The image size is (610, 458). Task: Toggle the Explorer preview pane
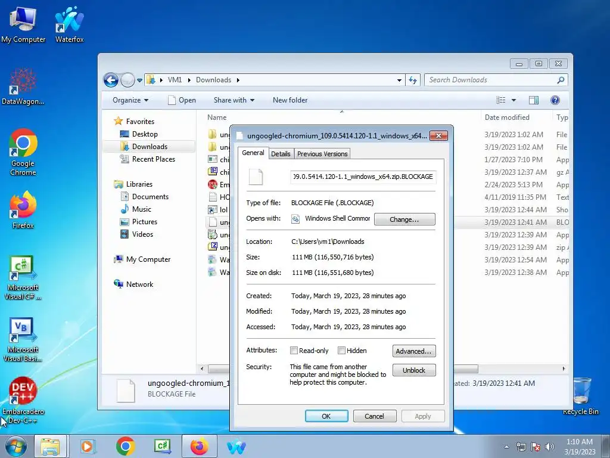pos(534,100)
